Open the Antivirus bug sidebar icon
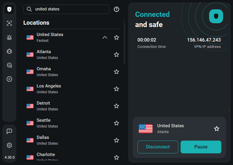 (x=9, y=51)
